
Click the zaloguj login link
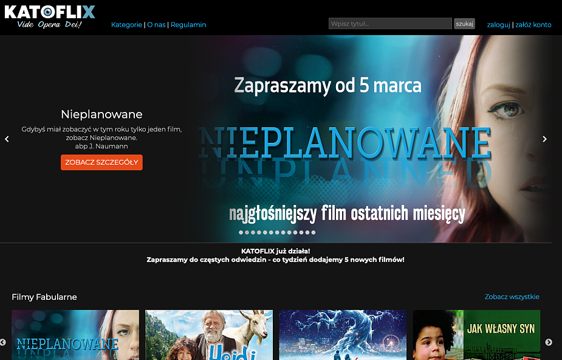point(498,25)
